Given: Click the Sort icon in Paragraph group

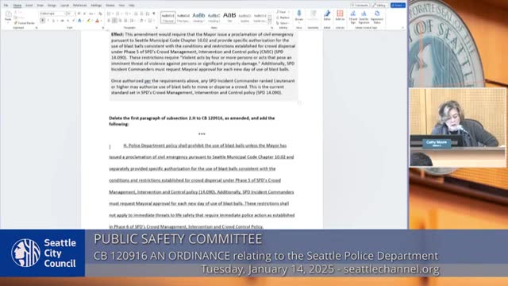Looking at the screenshot, I should [x=148, y=14].
